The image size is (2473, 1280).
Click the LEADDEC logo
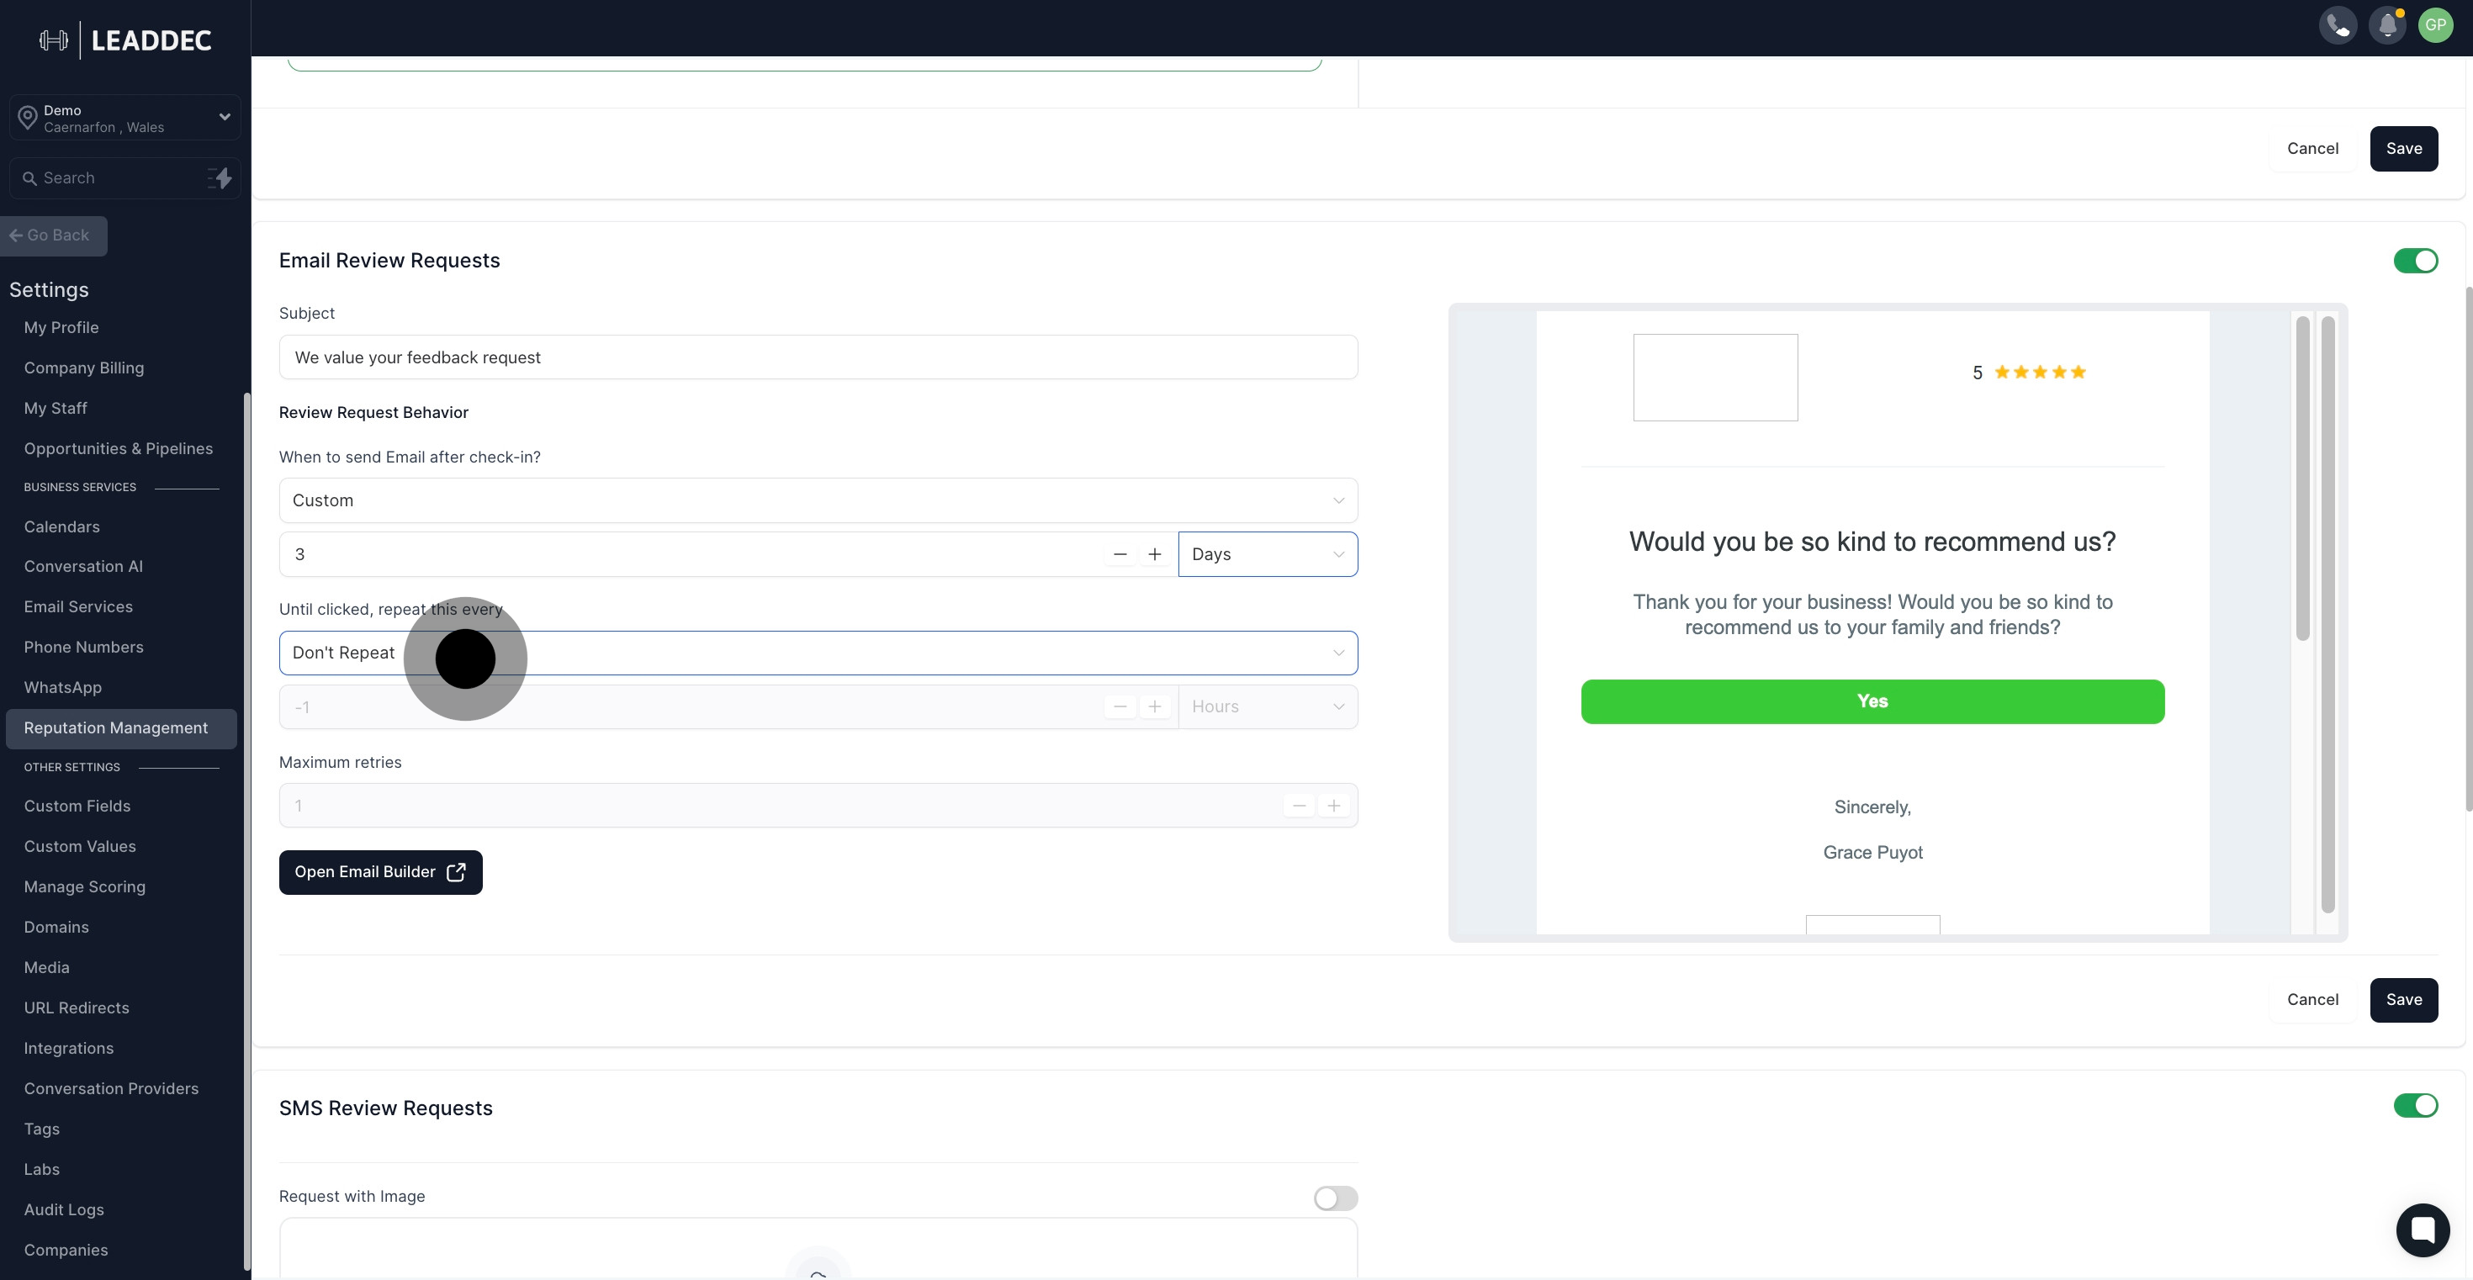pyautogui.click(x=126, y=40)
